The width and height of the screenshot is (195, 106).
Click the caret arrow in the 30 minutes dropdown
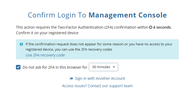[x=114, y=67]
